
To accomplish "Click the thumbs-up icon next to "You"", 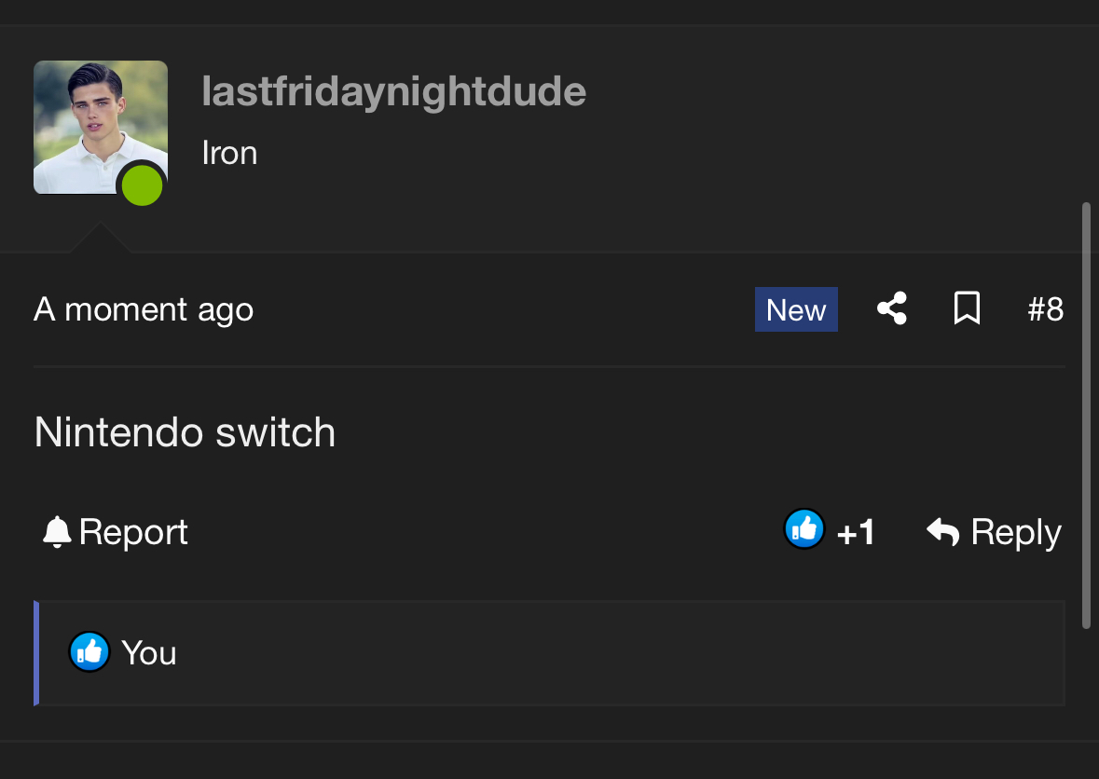I will click(x=89, y=652).
